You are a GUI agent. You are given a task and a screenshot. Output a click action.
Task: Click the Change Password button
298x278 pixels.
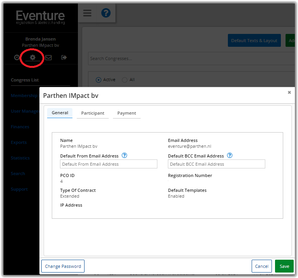point(63,266)
